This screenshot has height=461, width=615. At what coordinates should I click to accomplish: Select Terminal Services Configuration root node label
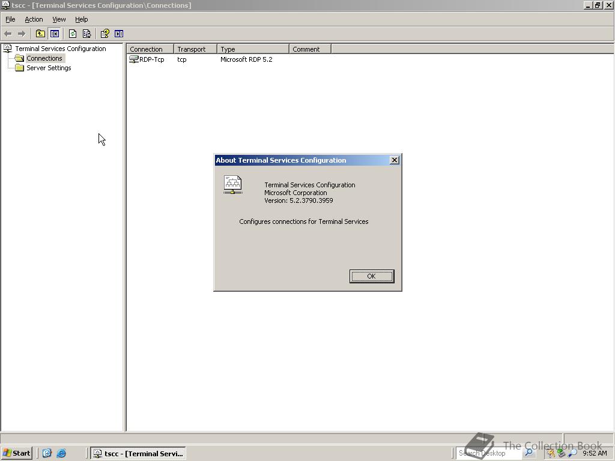click(x=61, y=49)
